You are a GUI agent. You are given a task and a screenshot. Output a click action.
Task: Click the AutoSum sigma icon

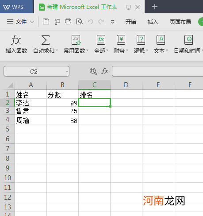click(46, 40)
